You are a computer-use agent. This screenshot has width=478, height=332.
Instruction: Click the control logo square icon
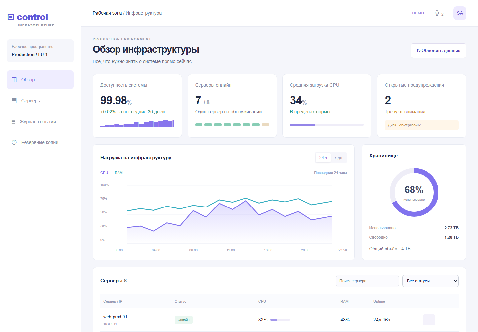tap(11, 17)
